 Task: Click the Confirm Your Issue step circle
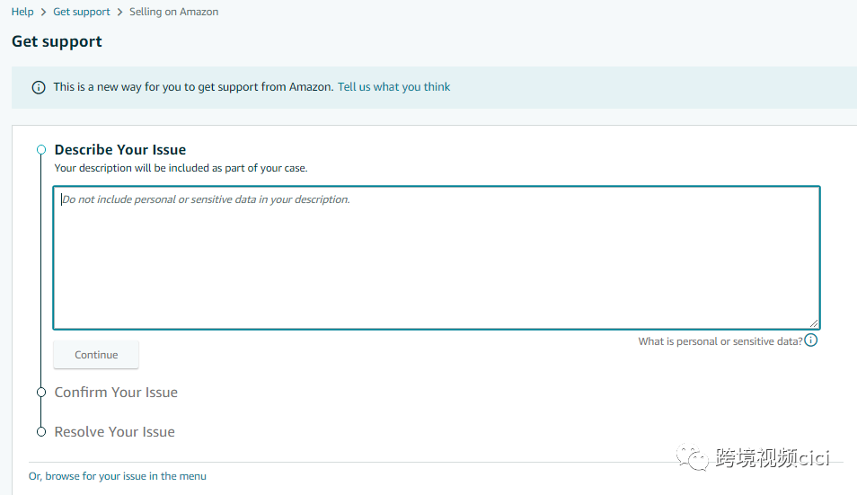[41, 392]
